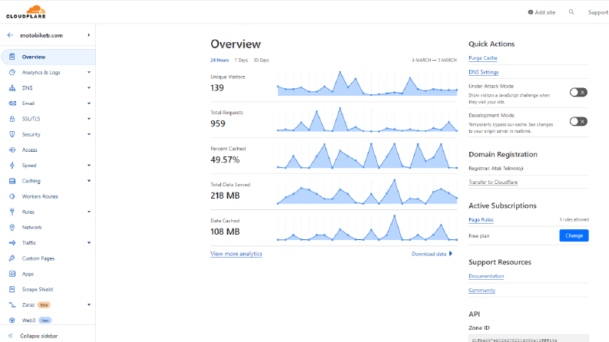Expand the Traffic submenu arrow

point(89,243)
